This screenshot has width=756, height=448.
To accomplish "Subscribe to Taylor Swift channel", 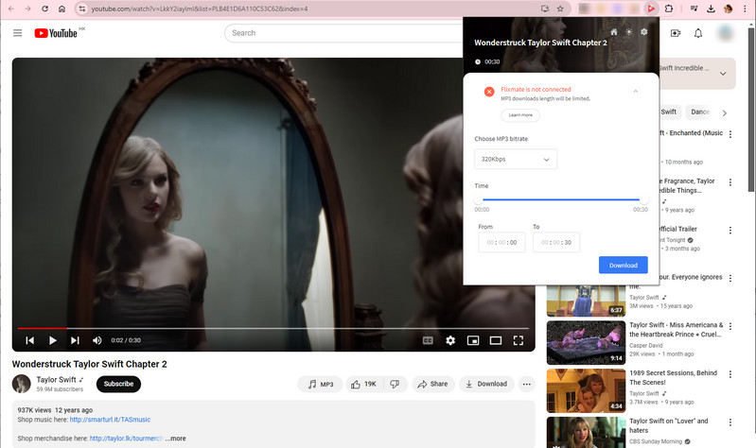I will [118, 384].
